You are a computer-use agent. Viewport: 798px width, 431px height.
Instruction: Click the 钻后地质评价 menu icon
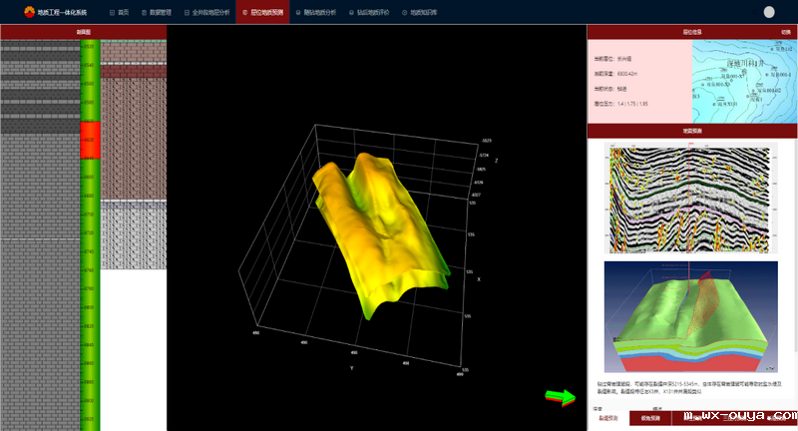tap(349, 12)
